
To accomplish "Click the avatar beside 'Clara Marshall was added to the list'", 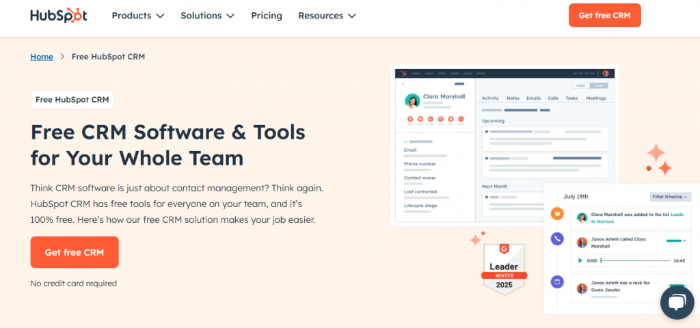I will coord(582,217).
